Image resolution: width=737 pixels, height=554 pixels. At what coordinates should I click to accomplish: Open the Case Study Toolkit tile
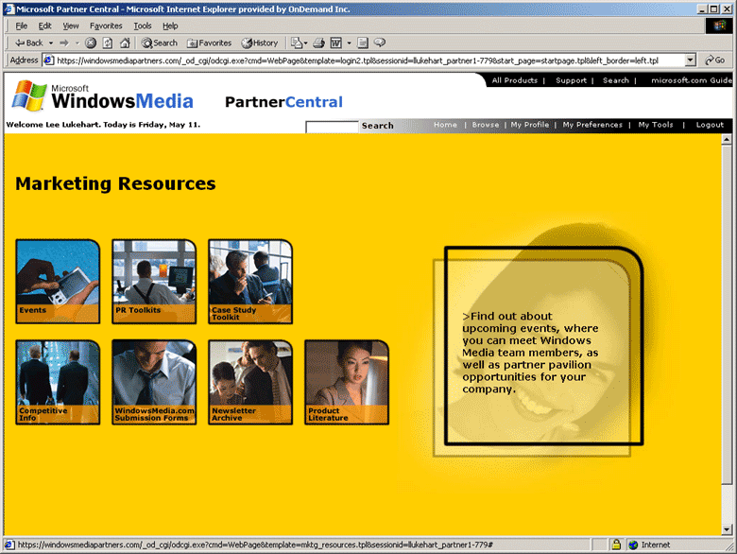[x=250, y=281]
